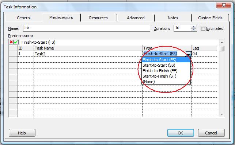Click the predecessors list scroll down arrow
This screenshot has width=235, height=145.
(x=222, y=114)
